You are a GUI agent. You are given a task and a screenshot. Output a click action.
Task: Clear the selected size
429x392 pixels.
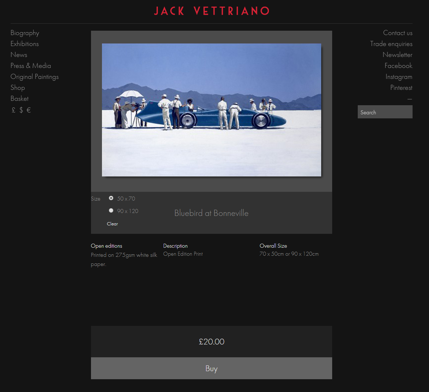click(x=112, y=224)
